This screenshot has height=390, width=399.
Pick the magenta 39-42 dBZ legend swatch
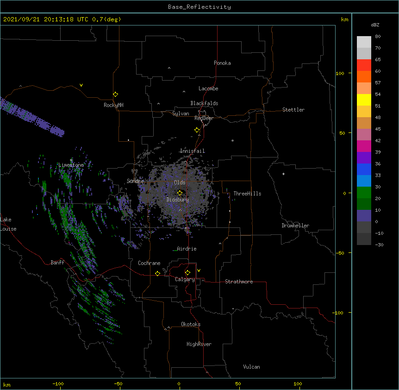pyautogui.click(x=364, y=146)
